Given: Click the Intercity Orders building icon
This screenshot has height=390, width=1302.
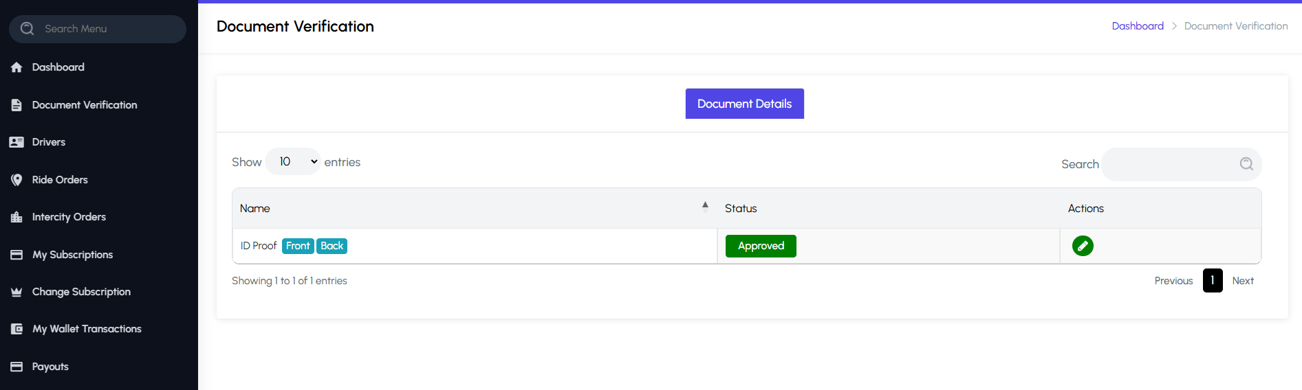Looking at the screenshot, I should (17, 217).
